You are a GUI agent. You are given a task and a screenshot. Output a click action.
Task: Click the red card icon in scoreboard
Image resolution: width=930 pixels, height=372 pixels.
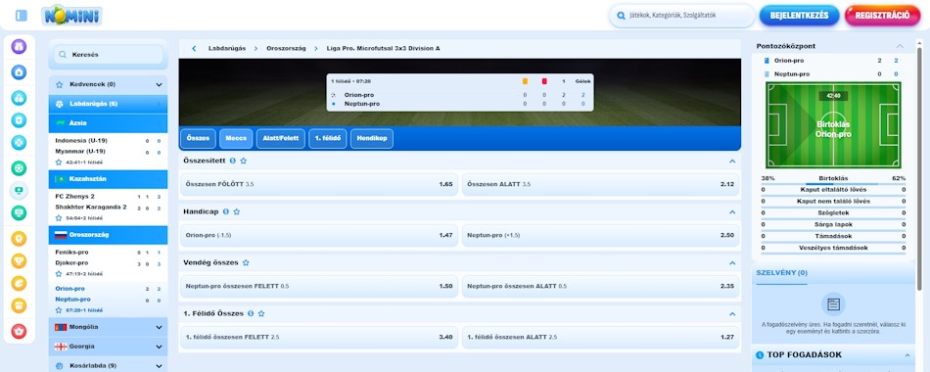[x=544, y=81]
